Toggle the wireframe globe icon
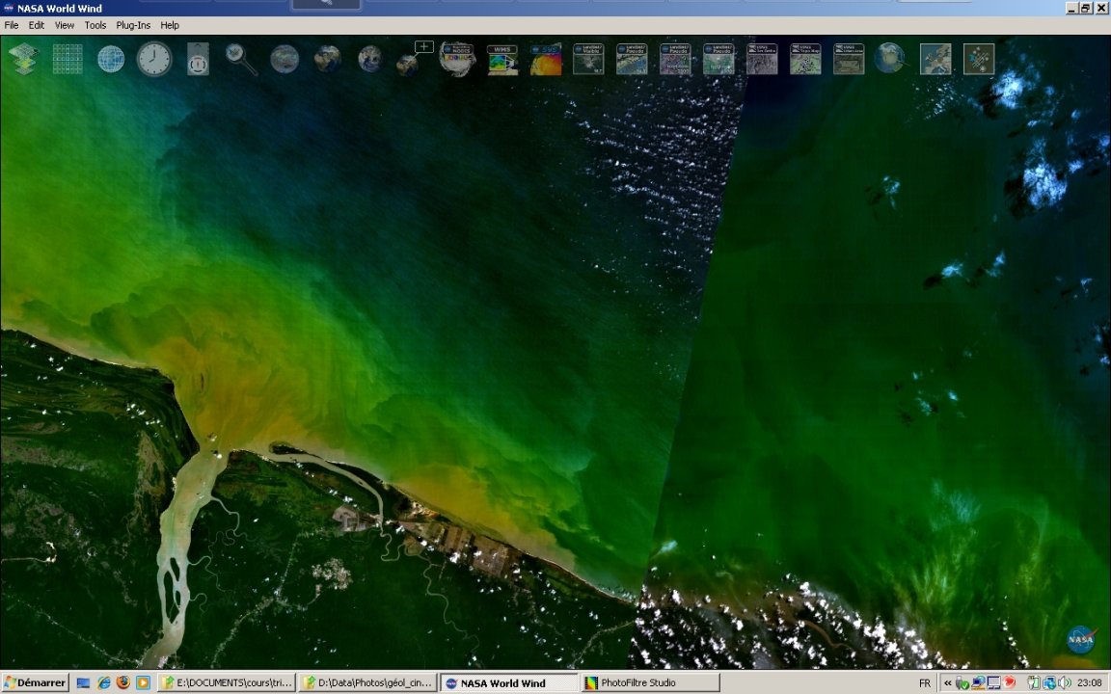This screenshot has width=1111, height=694. [x=111, y=60]
